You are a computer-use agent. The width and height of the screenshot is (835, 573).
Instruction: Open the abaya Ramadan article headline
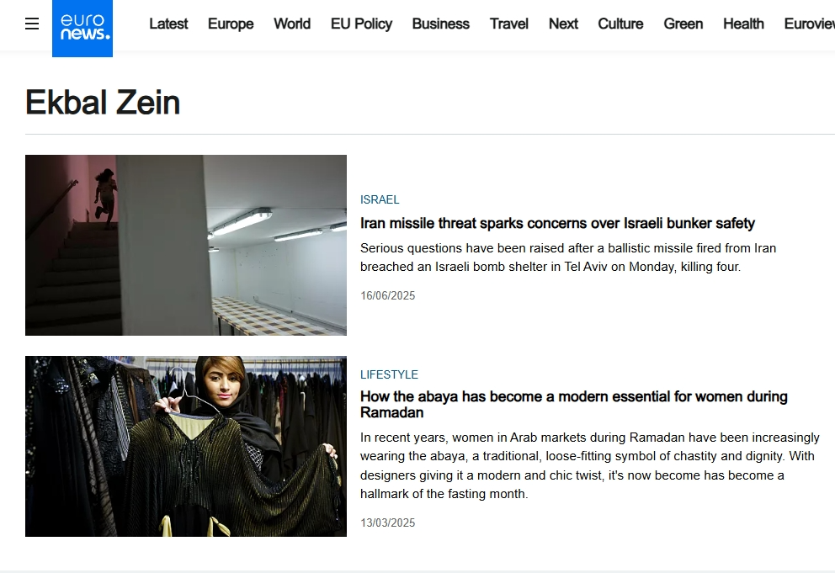[x=574, y=404]
